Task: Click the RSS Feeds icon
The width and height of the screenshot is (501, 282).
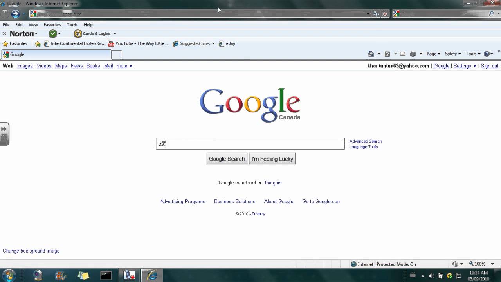Action: (387, 54)
